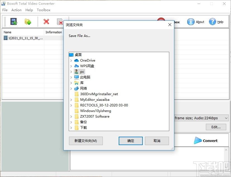The height and width of the screenshot is (177, 231).
Task: Click the Convert button label
Action: (210, 141)
